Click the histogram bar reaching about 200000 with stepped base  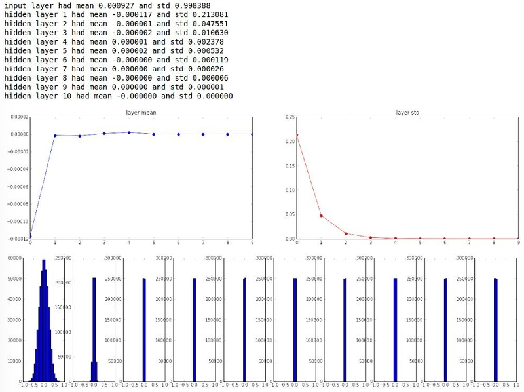tap(94, 330)
